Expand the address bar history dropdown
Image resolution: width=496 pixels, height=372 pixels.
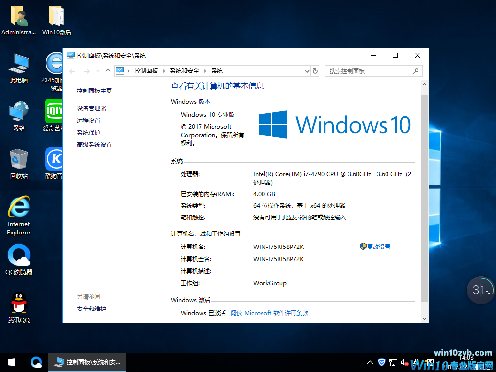(307, 71)
